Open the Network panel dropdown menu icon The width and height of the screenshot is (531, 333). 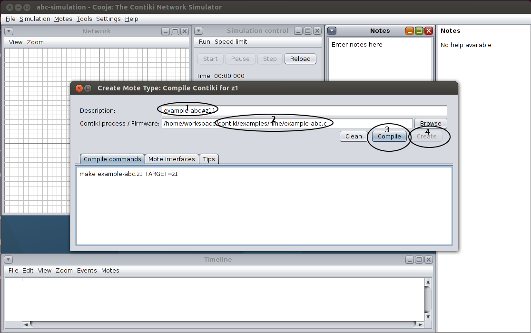tap(9, 31)
